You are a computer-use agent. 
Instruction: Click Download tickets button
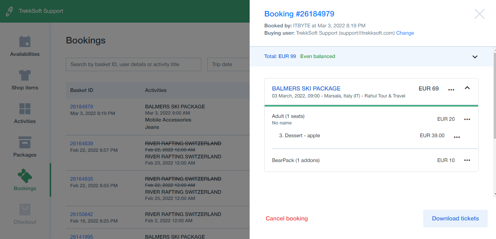pos(455,219)
